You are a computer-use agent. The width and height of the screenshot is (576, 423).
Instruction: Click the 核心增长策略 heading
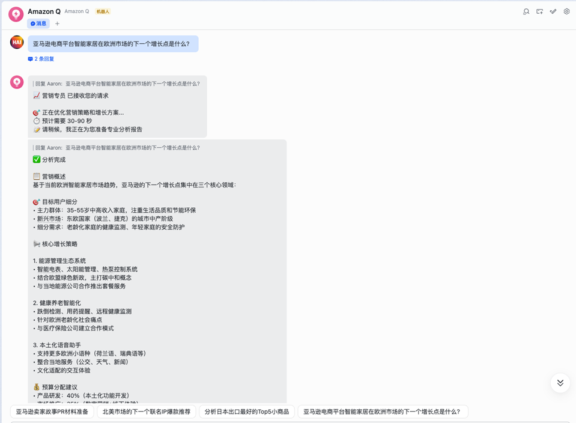coord(55,244)
